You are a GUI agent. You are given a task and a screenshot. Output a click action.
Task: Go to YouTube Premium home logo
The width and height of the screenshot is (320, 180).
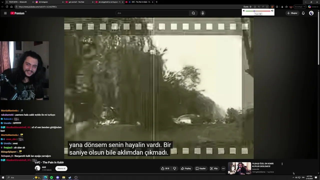17,13
